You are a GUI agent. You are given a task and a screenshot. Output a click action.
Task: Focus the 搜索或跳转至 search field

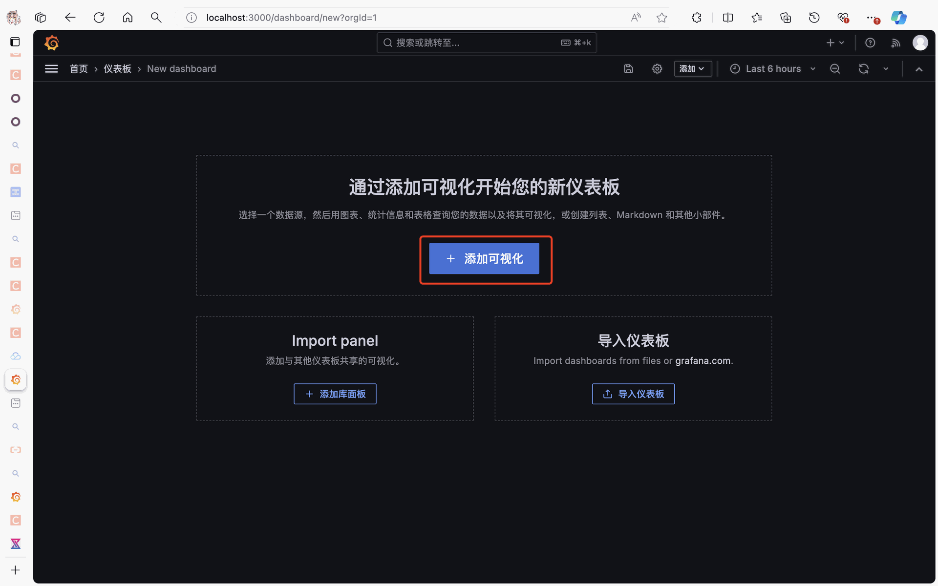487,43
